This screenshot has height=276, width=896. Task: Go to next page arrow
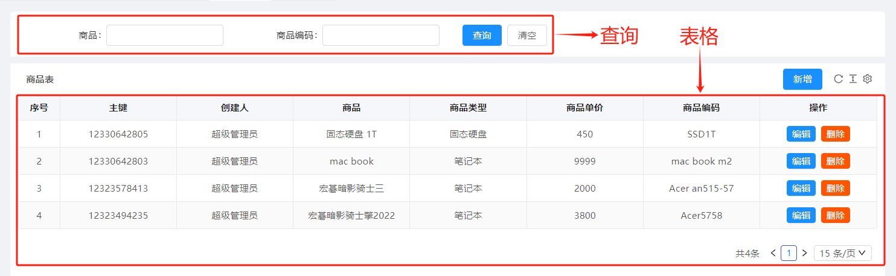pyautogui.click(x=804, y=253)
